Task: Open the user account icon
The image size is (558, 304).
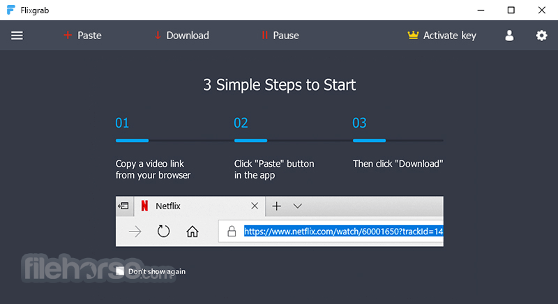Action: (509, 36)
